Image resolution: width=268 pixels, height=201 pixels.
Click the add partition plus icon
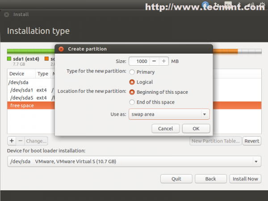point(12,141)
